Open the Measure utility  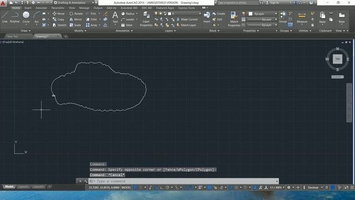[302, 18]
